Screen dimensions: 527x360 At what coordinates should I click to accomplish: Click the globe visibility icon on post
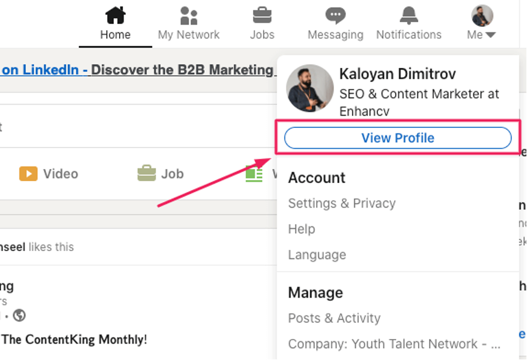click(19, 315)
